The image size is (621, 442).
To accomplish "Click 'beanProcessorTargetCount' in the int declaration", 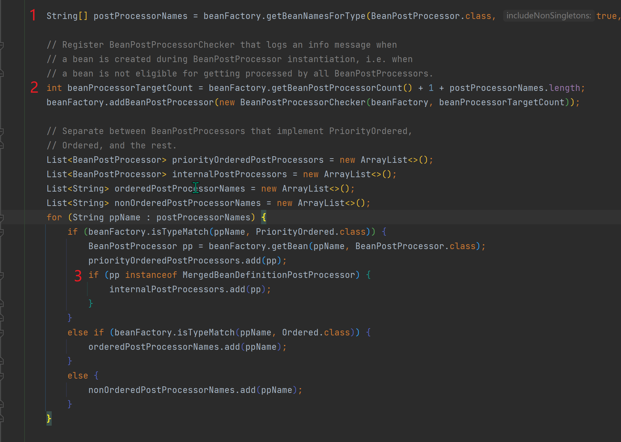I will tap(130, 88).
